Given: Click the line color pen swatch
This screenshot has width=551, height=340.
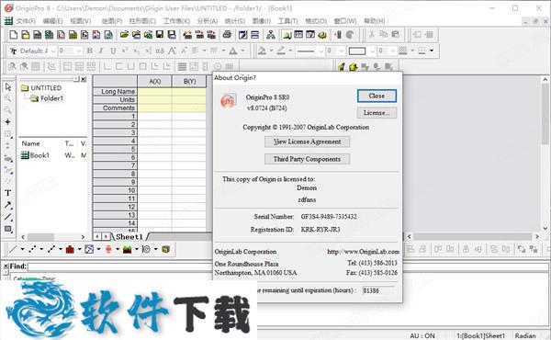Looking at the screenshot, I should [281, 51].
